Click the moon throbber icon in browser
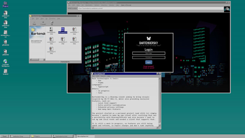Image resolution: width=245 pixels, height=138 pixels. 227,9
